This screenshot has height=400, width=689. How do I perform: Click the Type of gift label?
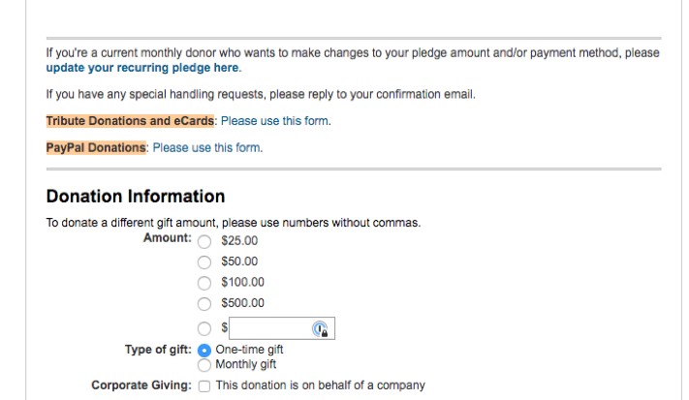point(158,351)
